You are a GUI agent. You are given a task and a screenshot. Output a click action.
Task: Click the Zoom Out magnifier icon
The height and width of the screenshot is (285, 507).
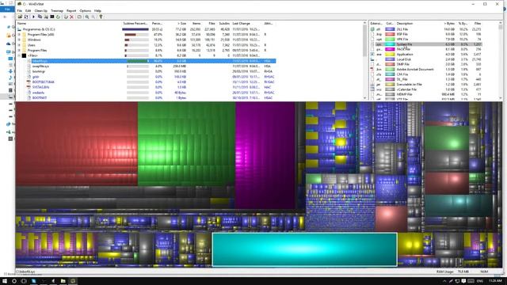93,17
